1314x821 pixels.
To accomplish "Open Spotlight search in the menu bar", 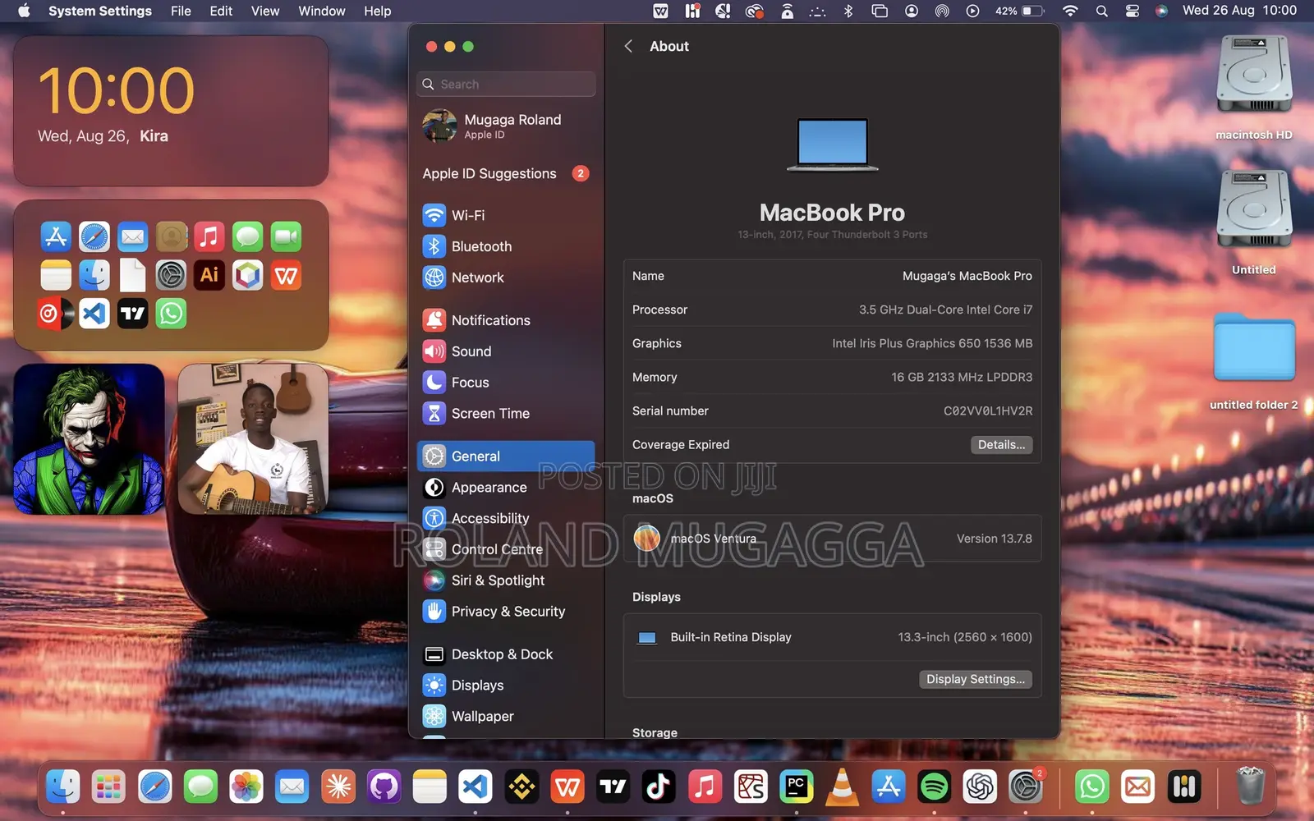I will click(x=1102, y=11).
